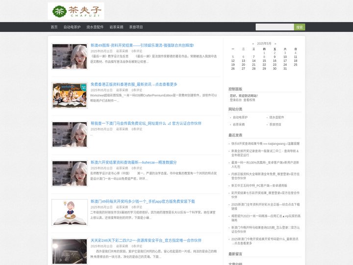This screenshot has height=265, width=353.
Task: Select the 最近发表 sidebar heading
Action: (x=235, y=135)
